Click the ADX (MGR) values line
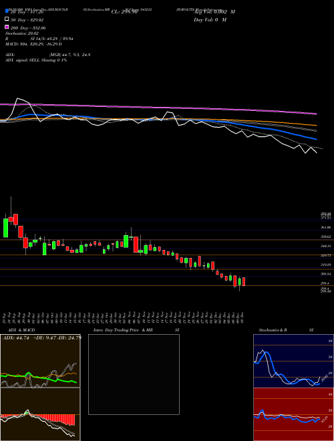334x441 pixels. [x=48, y=55]
